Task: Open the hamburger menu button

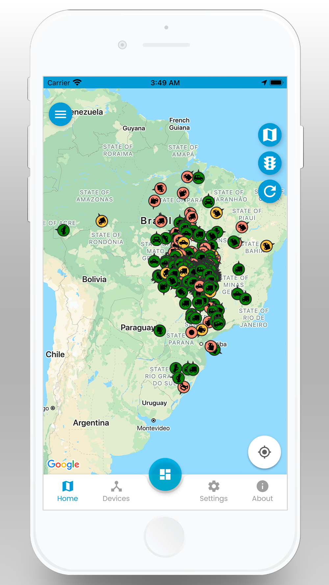Action: click(61, 114)
